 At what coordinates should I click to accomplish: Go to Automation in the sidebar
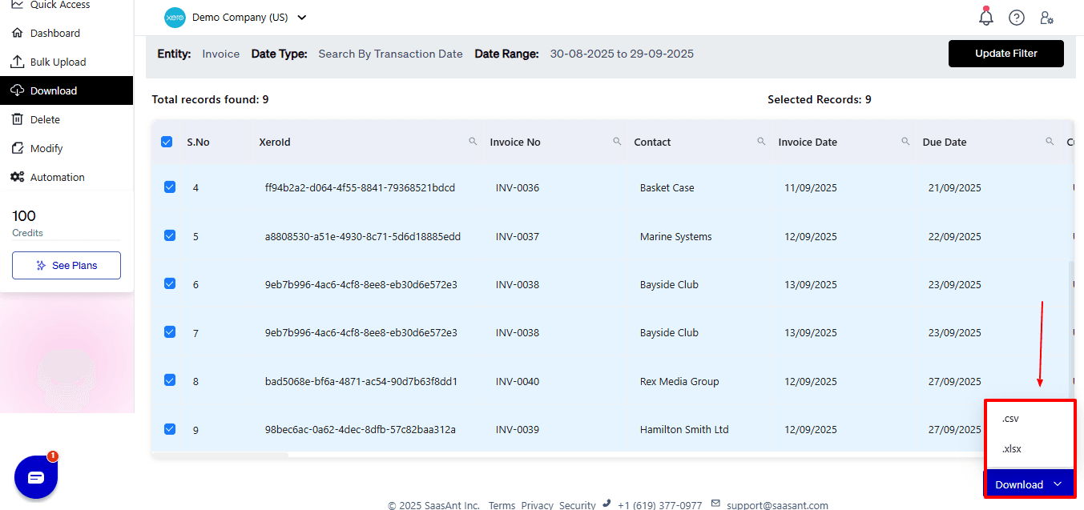point(57,177)
